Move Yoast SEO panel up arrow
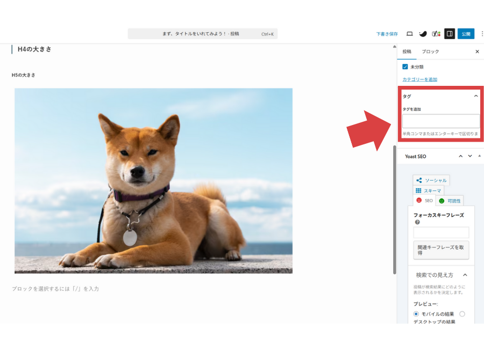Screen dimensions: 484x338 [460, 156]
